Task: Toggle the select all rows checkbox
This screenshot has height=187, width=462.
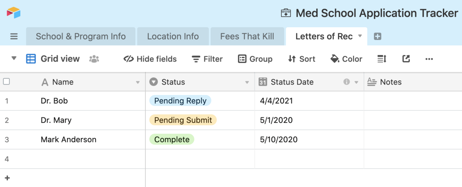Action: (x=7, y=82)
